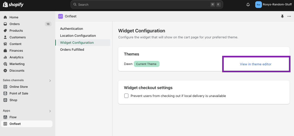This screenshot has width=294, height=136.
Task: Expand the Apps section chevron
Action: click(50, 111)
